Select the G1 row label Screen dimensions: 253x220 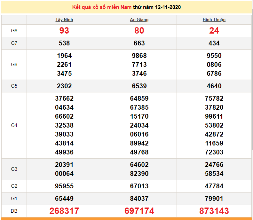[14, 199]
